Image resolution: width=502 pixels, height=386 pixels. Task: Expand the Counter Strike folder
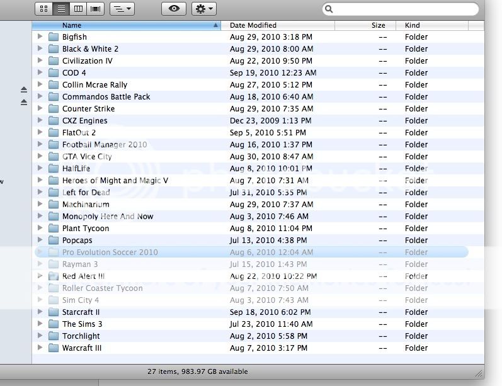click(x=40, y=108)
